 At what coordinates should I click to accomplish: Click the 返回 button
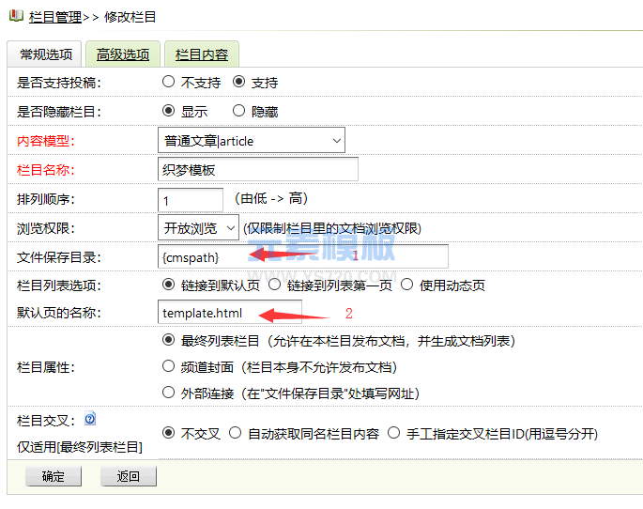point(129,476)
